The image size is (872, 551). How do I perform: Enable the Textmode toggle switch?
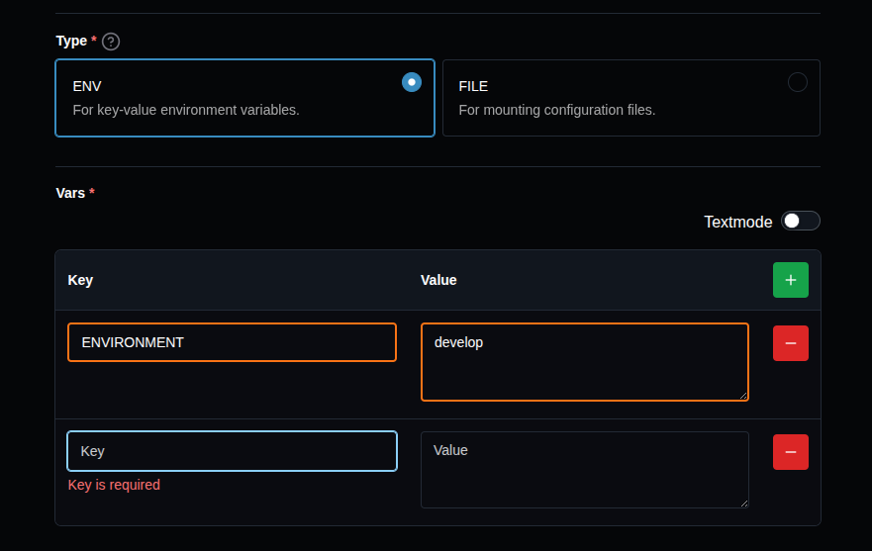coord(800,221)
